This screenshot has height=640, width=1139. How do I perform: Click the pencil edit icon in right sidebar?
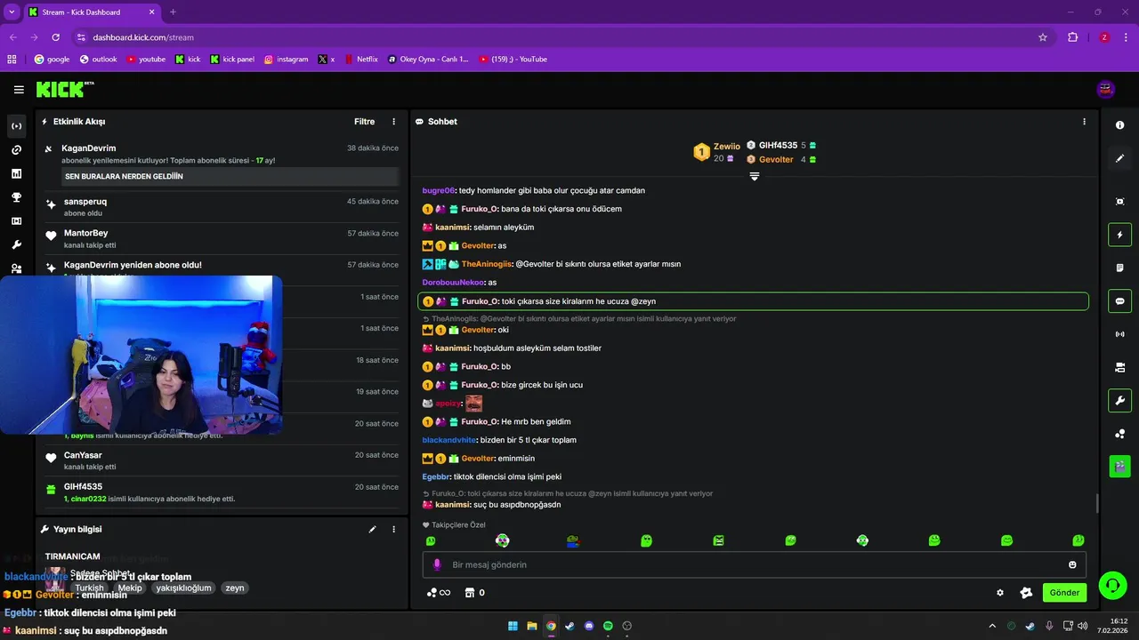click(1119, 158)
